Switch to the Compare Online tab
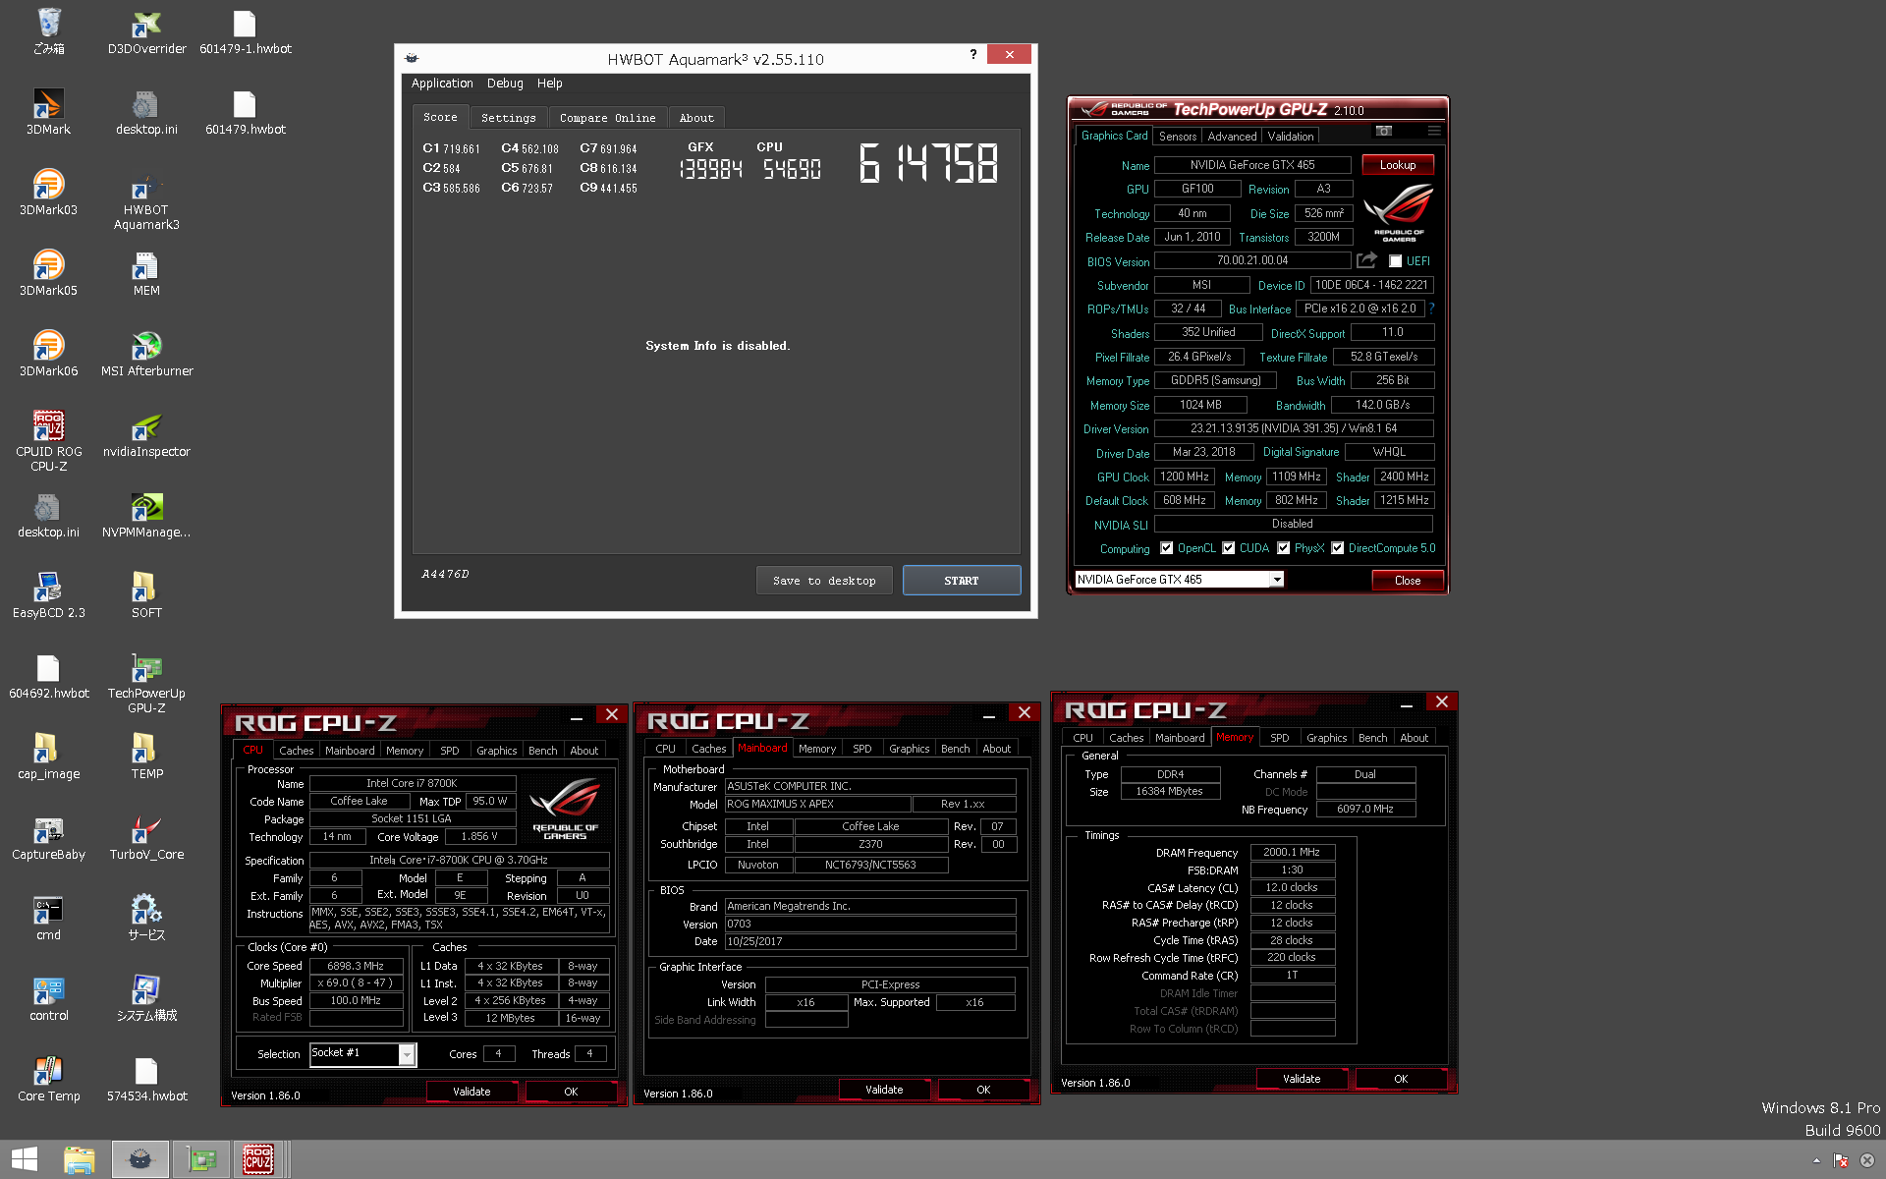The height and width of the screenshot is (1179, 1886). tap(608, 118)
